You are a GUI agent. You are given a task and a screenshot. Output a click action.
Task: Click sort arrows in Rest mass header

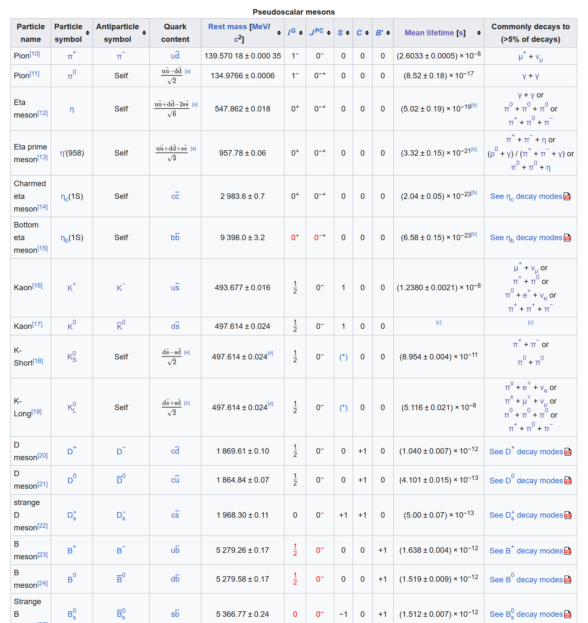(x=279, y=33)
